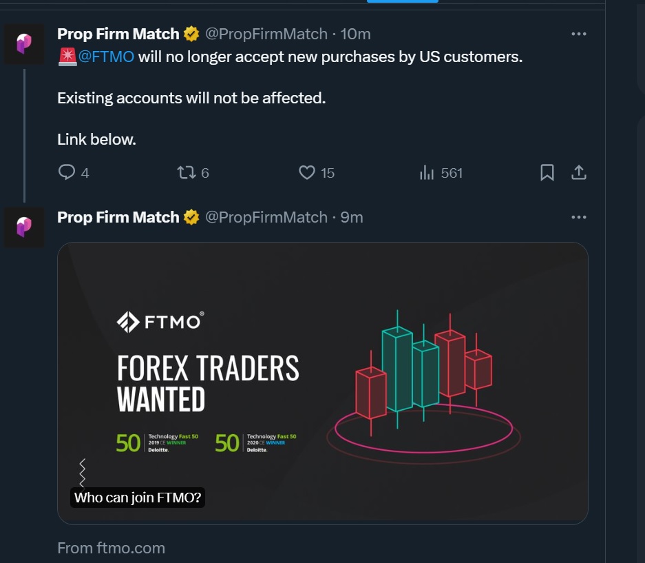The width and height of the screenshot is (645, 563).
Task: Click the share icon on first tweet
Action: click(x=579, y=172)
